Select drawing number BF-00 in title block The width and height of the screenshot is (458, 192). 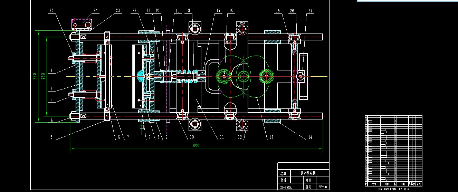[x=322, y=187]
